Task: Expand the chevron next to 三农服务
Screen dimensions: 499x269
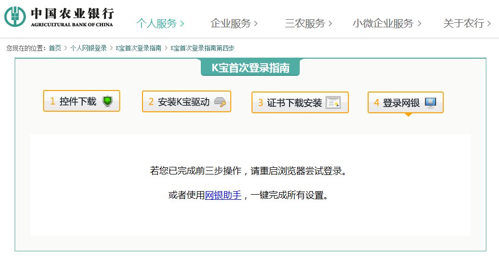Action: (x=330, y=23)
